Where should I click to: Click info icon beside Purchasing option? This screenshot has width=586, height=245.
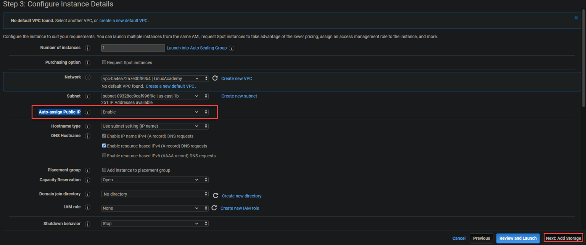pyautogui.click(x=87, y=62)
